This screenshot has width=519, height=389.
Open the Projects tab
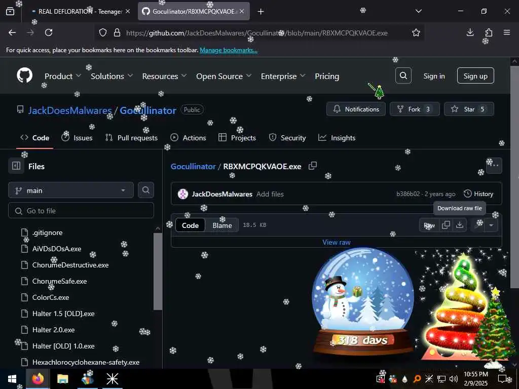point(237,138)
